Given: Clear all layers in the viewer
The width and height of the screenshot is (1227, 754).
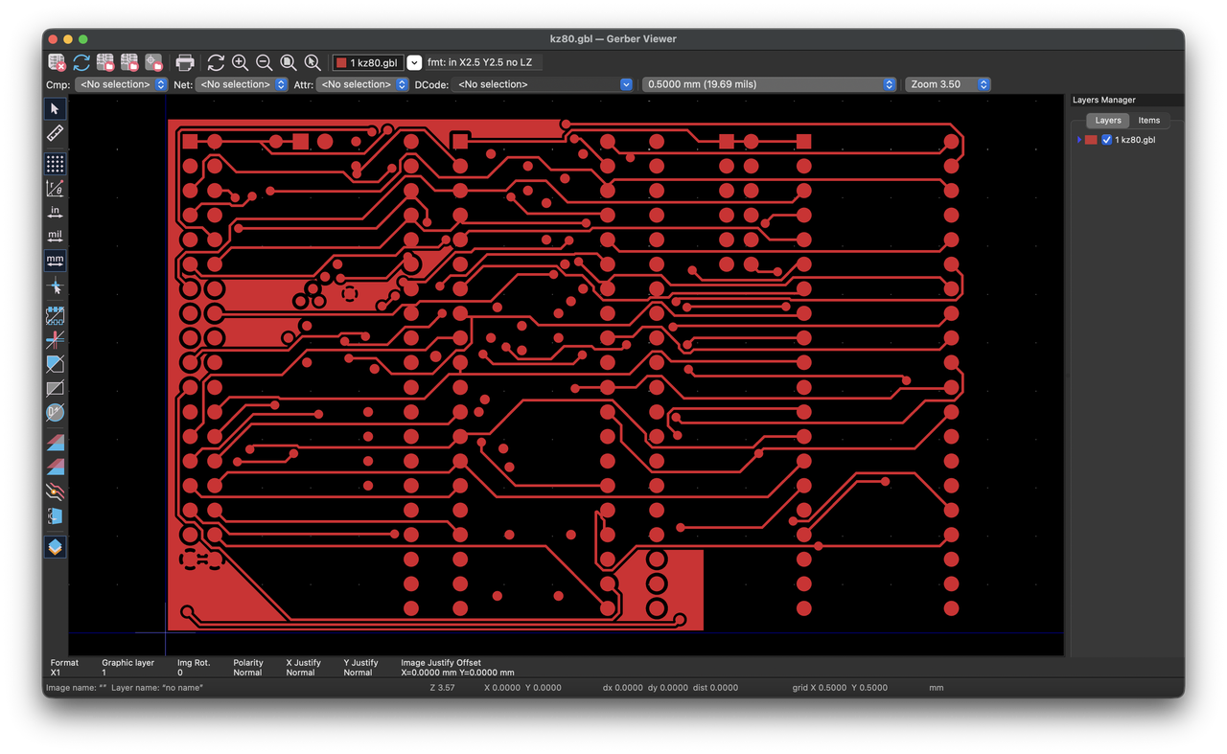Looking at the screenshot, I should coord(55,61).
